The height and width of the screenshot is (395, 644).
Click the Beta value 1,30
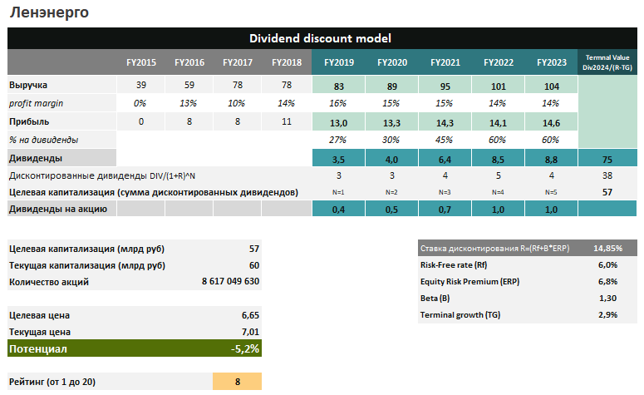point(607,298)
